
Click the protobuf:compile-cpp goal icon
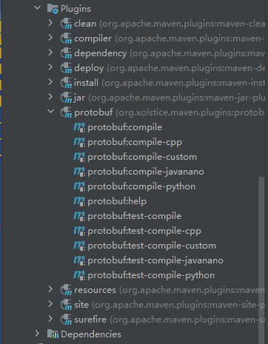(x=79, y=142)
